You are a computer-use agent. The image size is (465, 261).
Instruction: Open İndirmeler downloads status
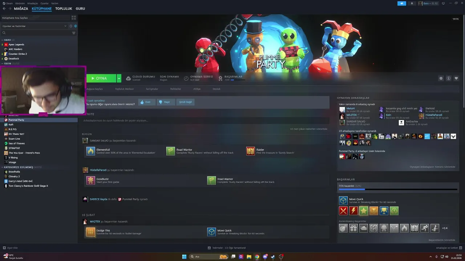point(227,248)
